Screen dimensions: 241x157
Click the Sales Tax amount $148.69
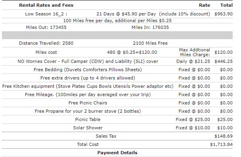pyautogui.click(x=223, y=136)
